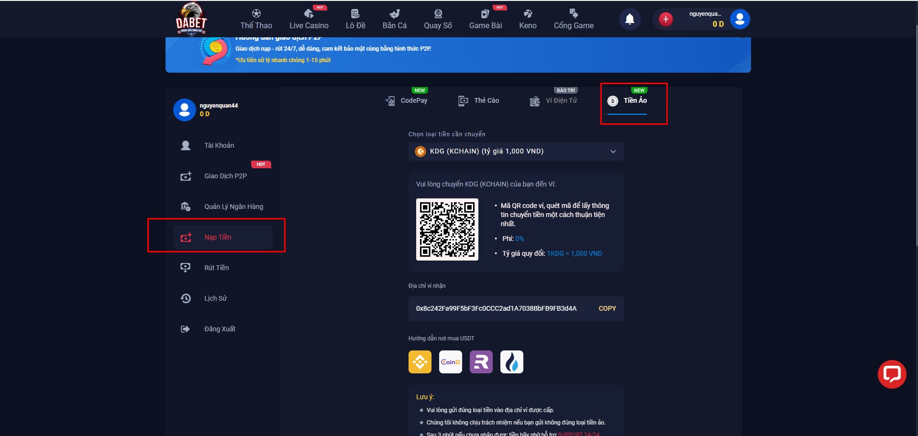This screenshot has width=918, height=436.
Task: Click the COPY wallet address button
Action: [x=607, y=308]
